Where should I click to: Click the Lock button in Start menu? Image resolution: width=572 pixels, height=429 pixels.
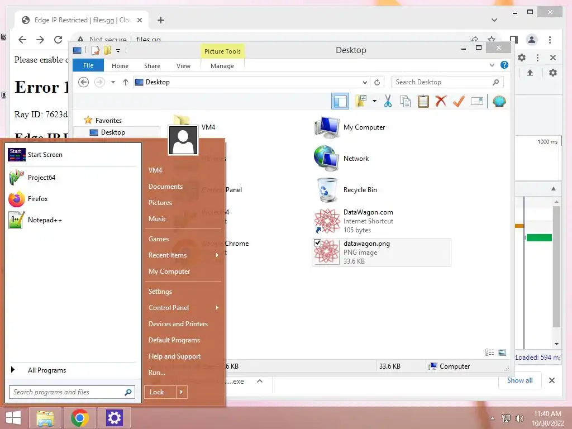(x=160, y=392)
